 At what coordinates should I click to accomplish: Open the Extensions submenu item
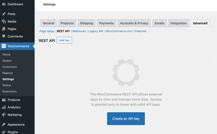10,91
